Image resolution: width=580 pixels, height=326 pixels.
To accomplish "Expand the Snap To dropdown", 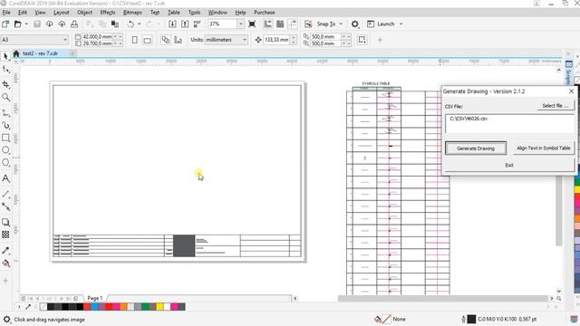I will [341, 24].
